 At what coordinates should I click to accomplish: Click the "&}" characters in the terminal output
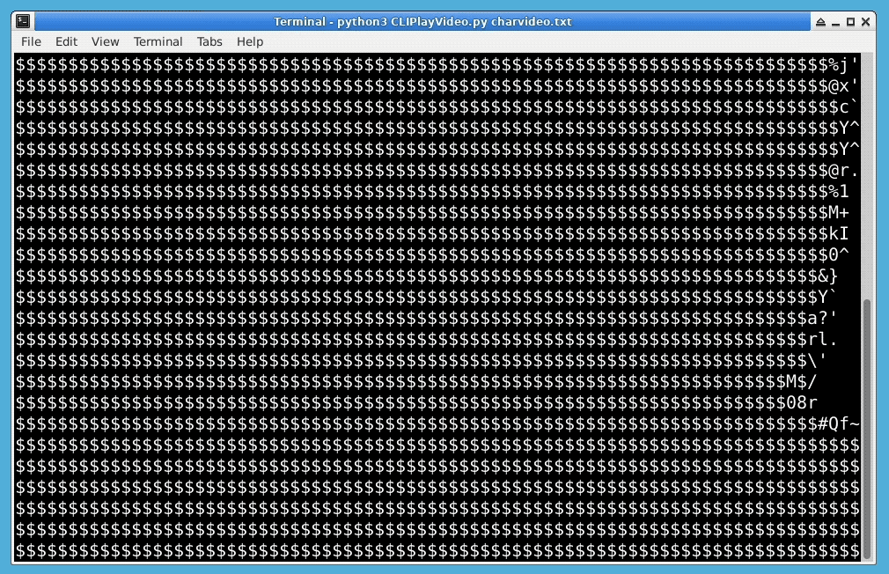tap(827, 276)
